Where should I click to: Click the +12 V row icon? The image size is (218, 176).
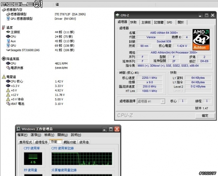(8, 95)
